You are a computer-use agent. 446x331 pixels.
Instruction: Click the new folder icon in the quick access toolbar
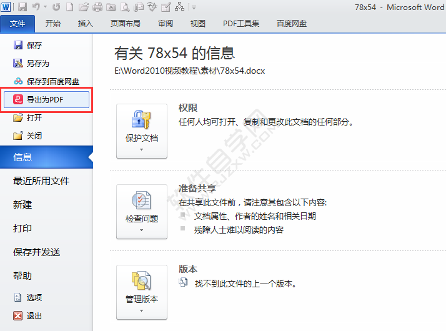click(111, 7)
